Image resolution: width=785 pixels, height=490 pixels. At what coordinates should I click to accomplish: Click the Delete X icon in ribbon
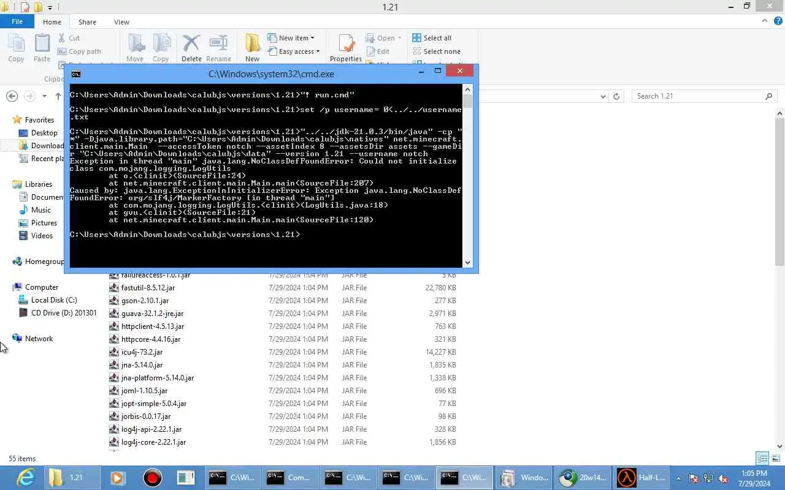[191, 48]
